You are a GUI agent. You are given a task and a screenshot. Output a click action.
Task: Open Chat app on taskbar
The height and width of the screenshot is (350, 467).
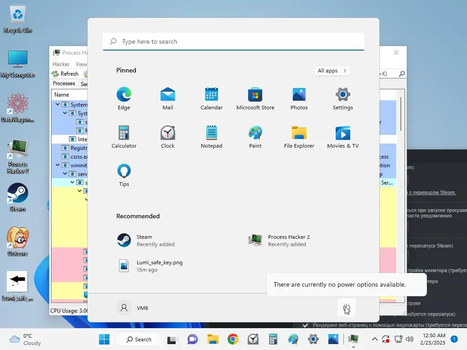tap(192, 339)
